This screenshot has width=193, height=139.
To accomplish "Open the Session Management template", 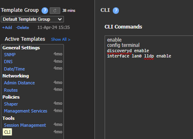I will click(x=25, y=125).
